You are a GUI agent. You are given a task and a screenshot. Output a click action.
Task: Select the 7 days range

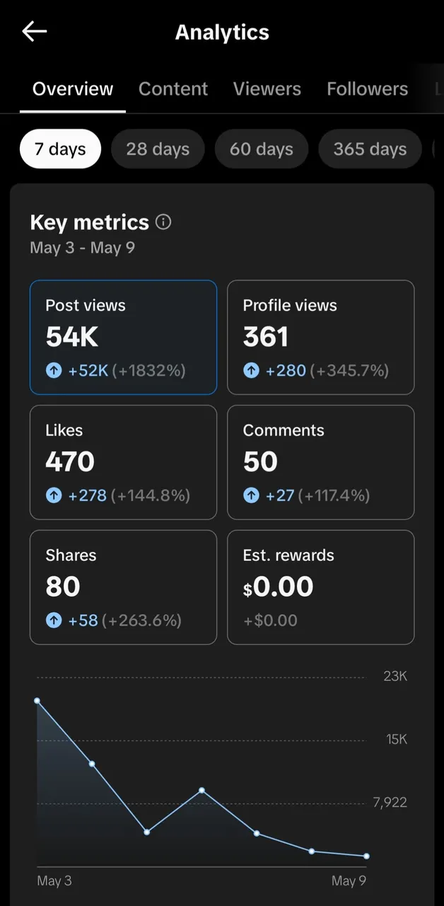coord(60,149)
